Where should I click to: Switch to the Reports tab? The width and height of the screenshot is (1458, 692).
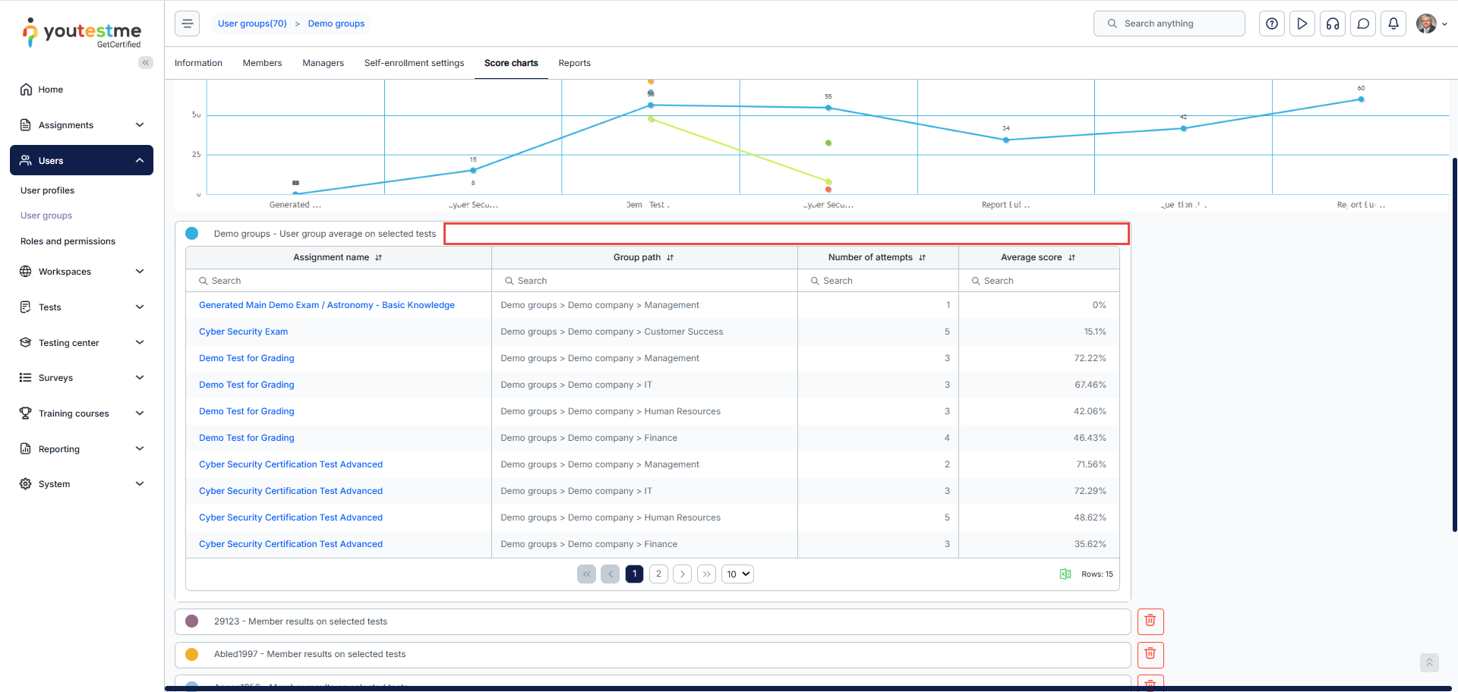574,63
